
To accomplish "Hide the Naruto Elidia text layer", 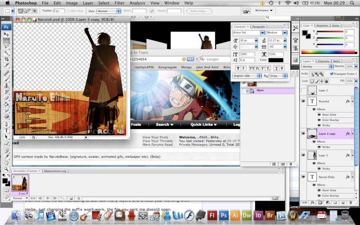I will click(303, 177).
